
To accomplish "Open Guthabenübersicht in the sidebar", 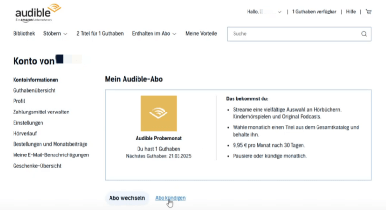I will (34, 90).
